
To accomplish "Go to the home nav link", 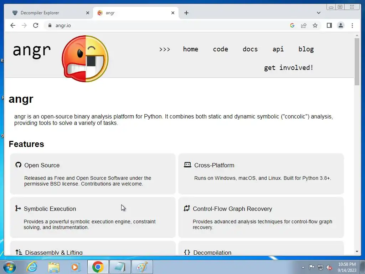I will coord(190,49).
